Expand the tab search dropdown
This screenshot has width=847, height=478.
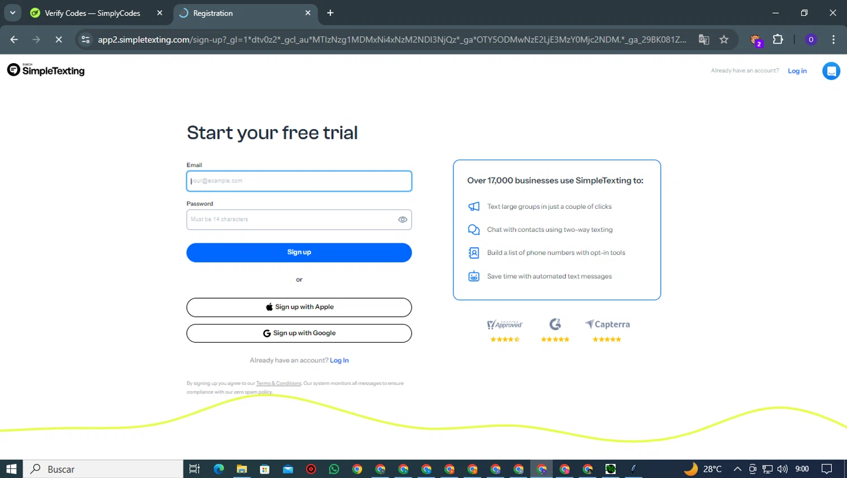[x=12, y=12]
